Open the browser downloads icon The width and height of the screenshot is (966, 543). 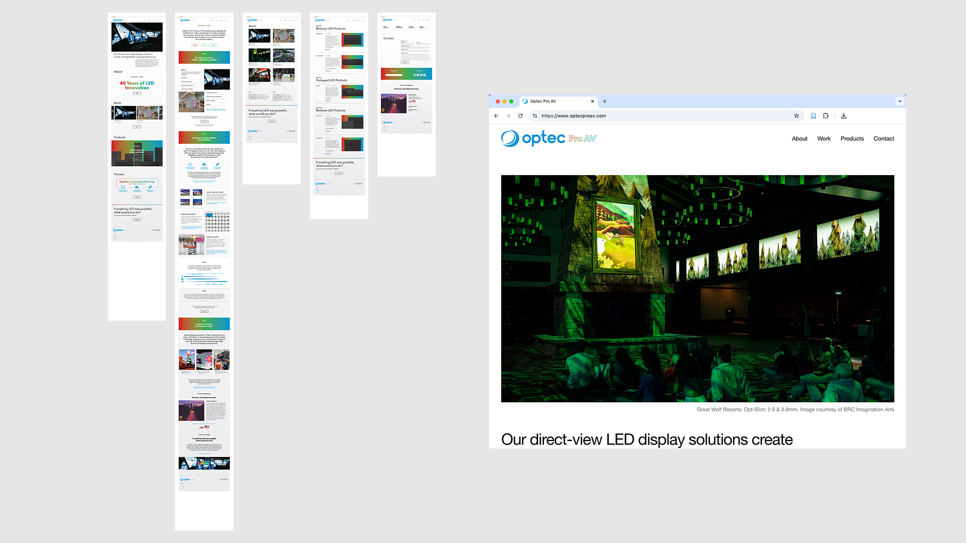pos(844,116)
